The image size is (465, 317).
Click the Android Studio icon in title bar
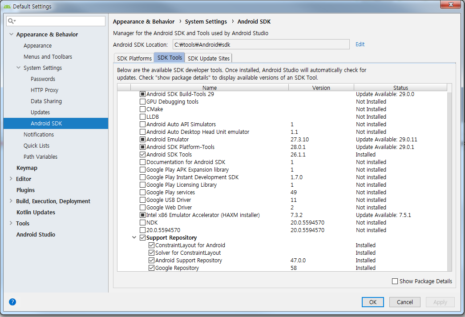tap(7, 6)
